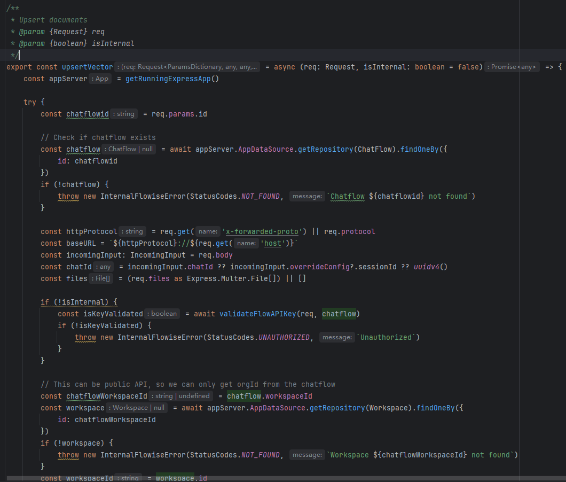The height and width of the screenshot is (482, 566).
Task: Click the Promise<any> return type hint
Action: (x=512, y=67)
